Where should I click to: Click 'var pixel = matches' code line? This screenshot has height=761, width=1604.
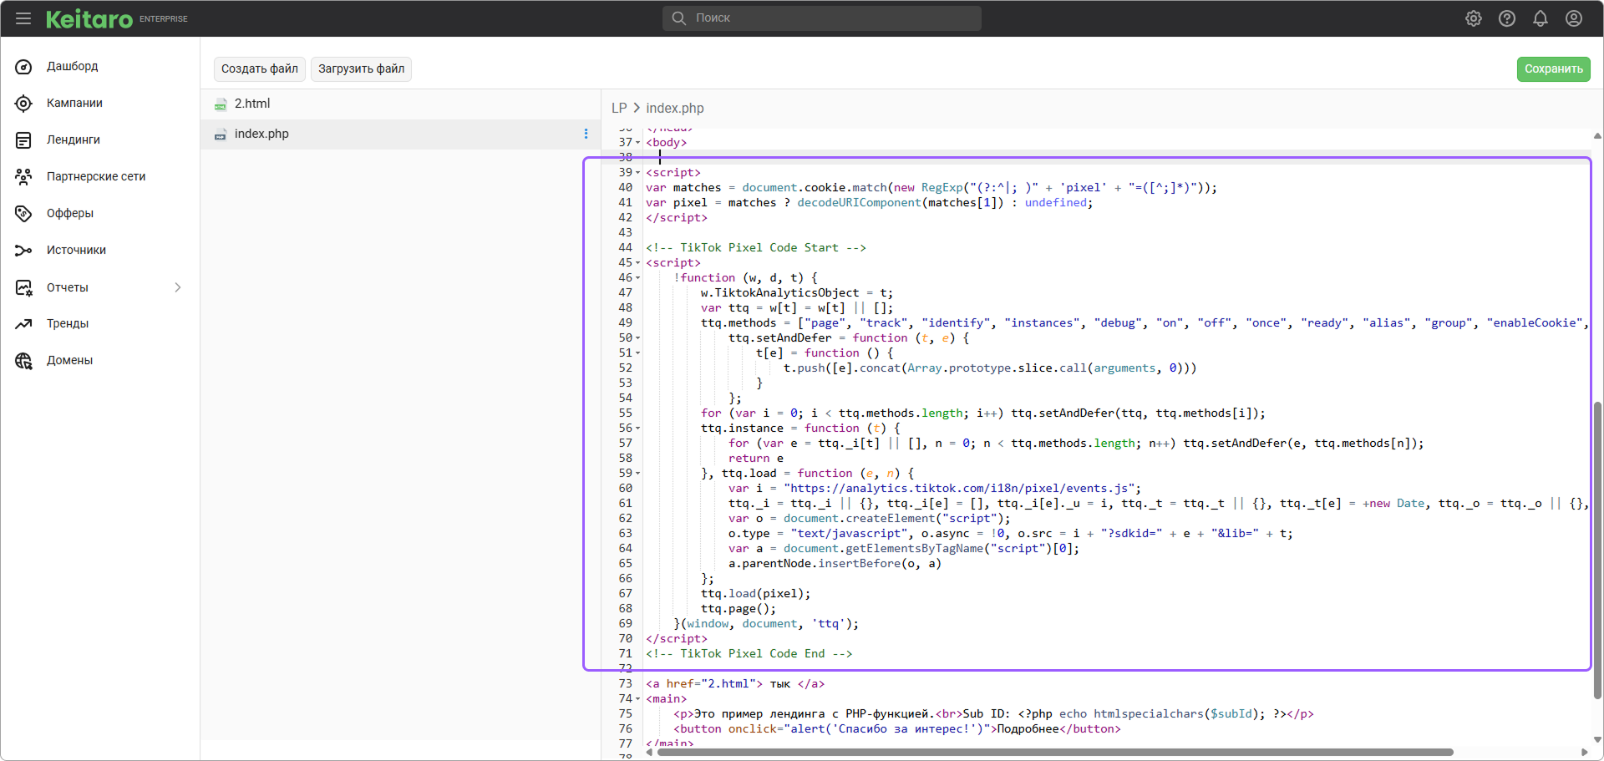coord(869,203)
